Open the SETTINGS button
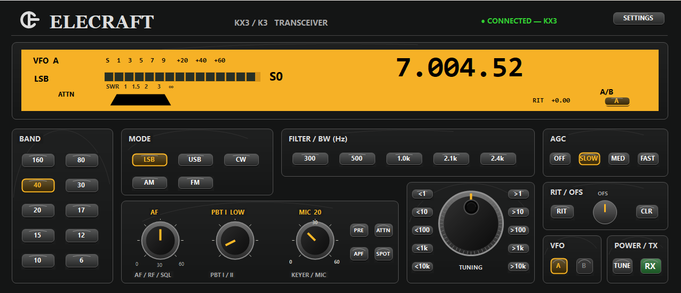The image size is (681, 293). pyautogui.click(x=638, y=18)
